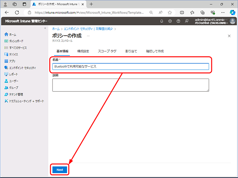Activate the Read Aloud icon
Screen dimensions: 238x178
point(161,13)
